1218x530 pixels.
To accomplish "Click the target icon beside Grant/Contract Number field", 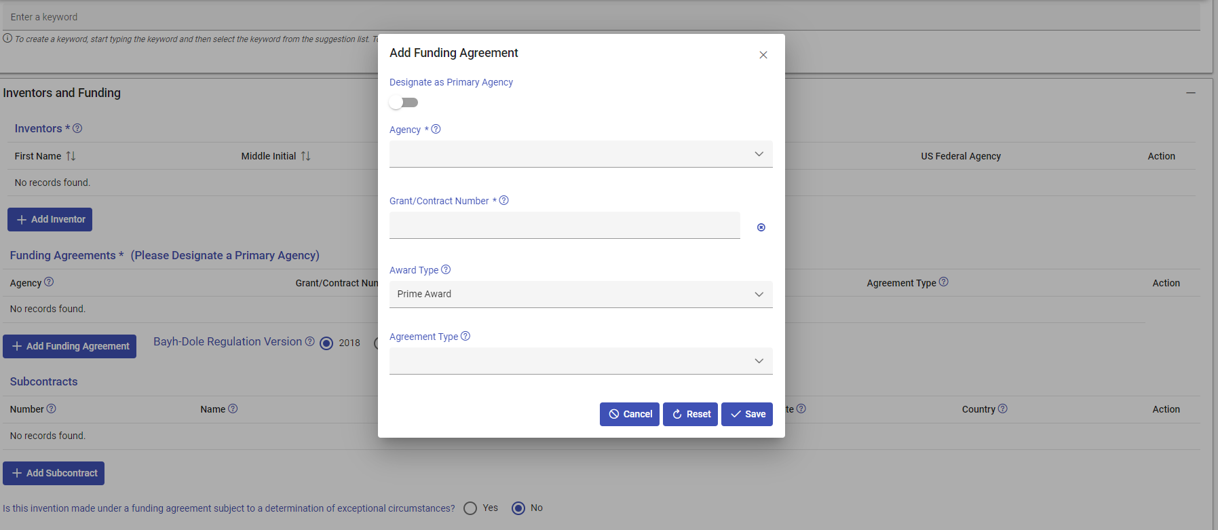I will point(761,227).
